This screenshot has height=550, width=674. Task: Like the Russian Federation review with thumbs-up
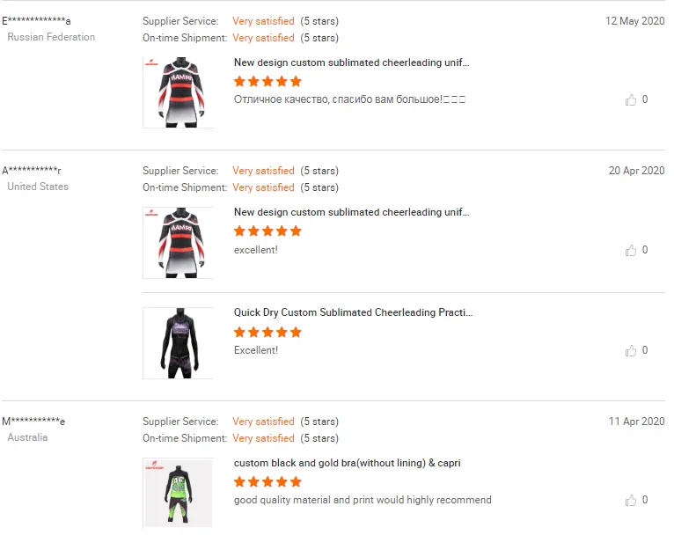click(631, 100)
